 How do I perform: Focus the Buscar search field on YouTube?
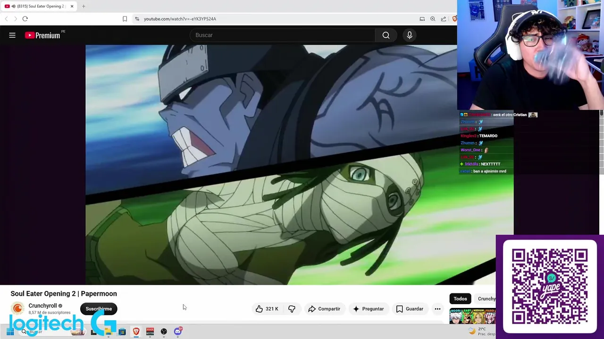click(x=283, y=35)
